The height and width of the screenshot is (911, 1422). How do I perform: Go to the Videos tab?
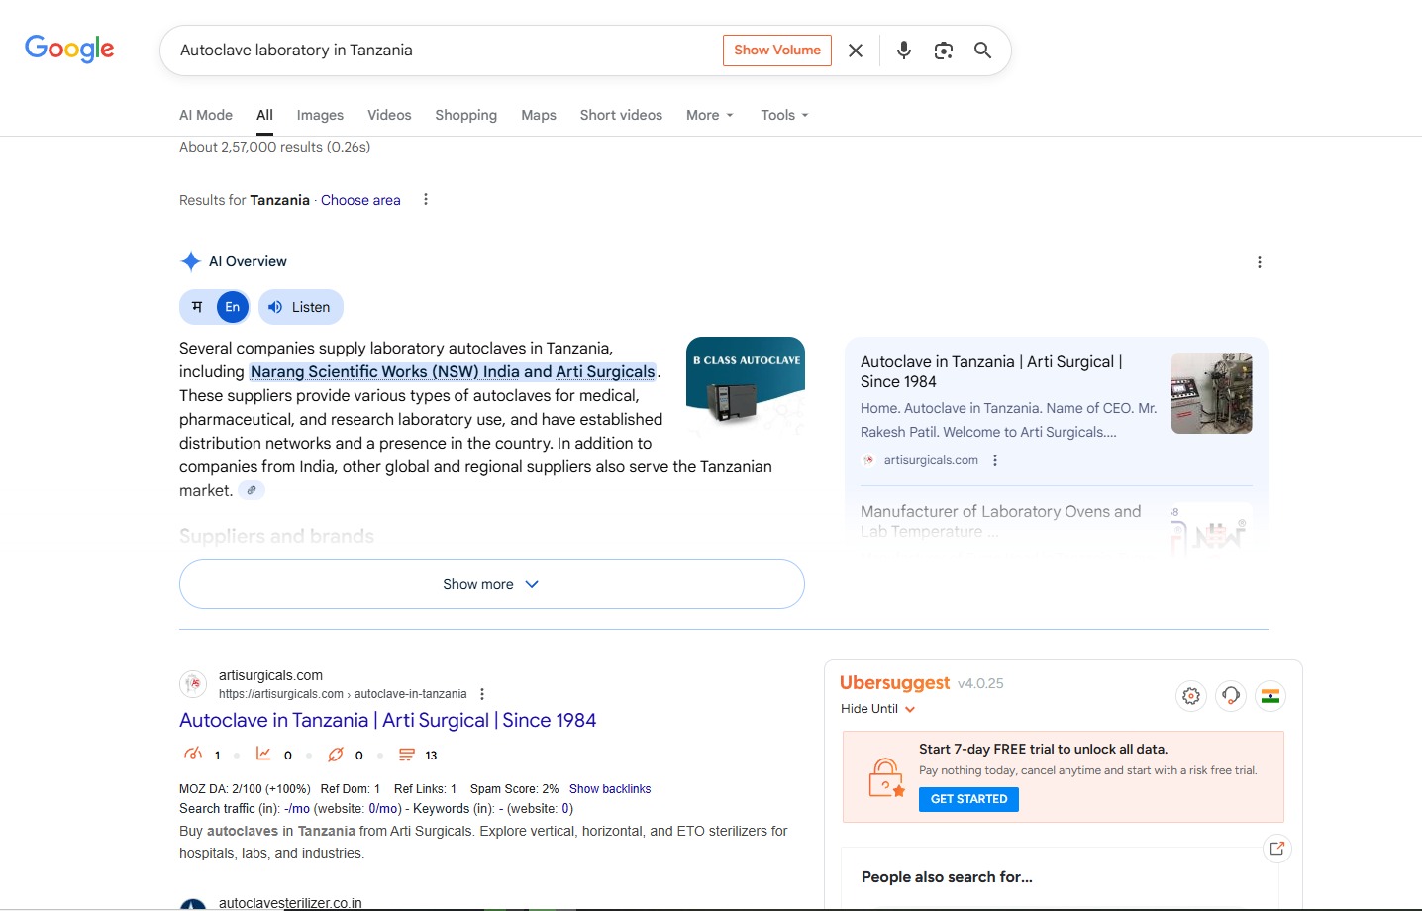pyautogui.click(x=389, y=115)
